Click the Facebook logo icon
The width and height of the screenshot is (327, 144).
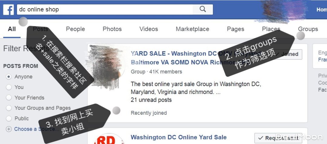[8, 10]
